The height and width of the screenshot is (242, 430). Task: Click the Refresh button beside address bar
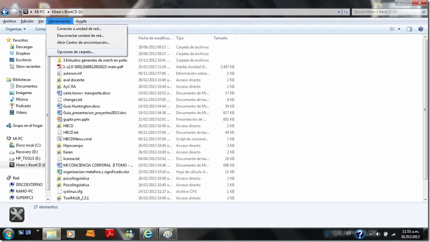[346, 12]
